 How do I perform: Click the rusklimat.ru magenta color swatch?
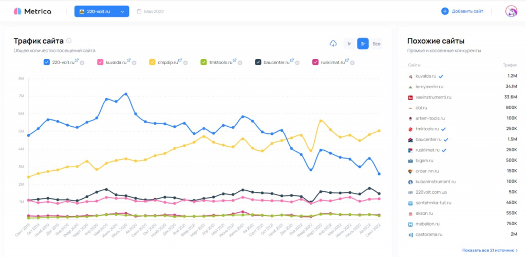coord(315,62)
